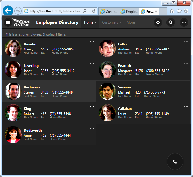Toggle the eye view-style button
This screenshot has height=177, width=193.
click(x=158, y=22)
